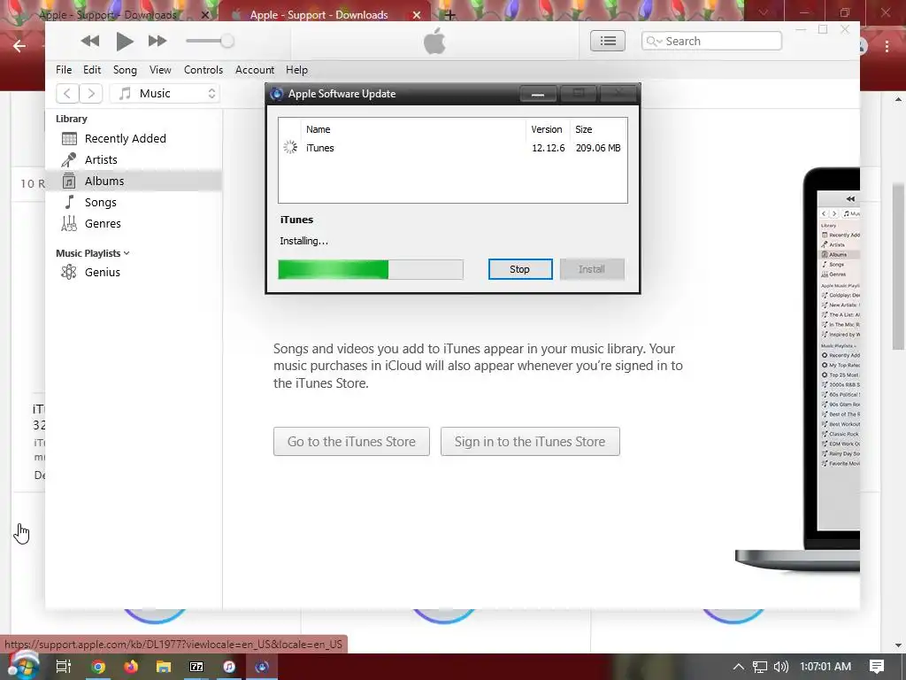Open iTunes from the taskbar
Screen dimensions: 906x680
click(229, 667)
